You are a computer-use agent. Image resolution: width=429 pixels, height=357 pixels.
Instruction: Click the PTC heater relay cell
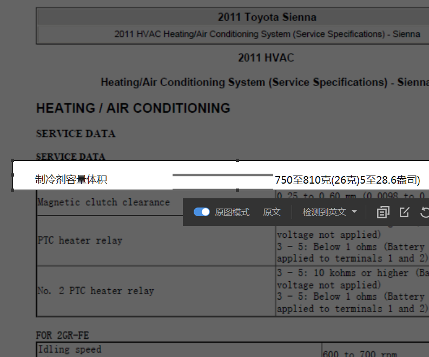156,241
